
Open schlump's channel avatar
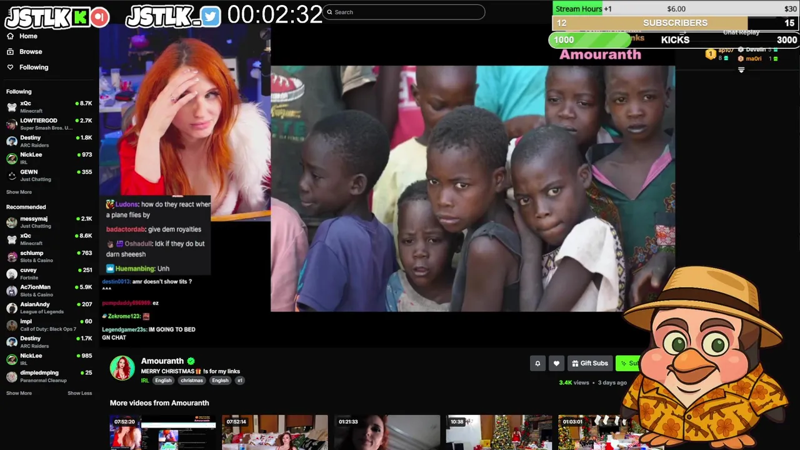pyautogui.click(x=11, y=257)
